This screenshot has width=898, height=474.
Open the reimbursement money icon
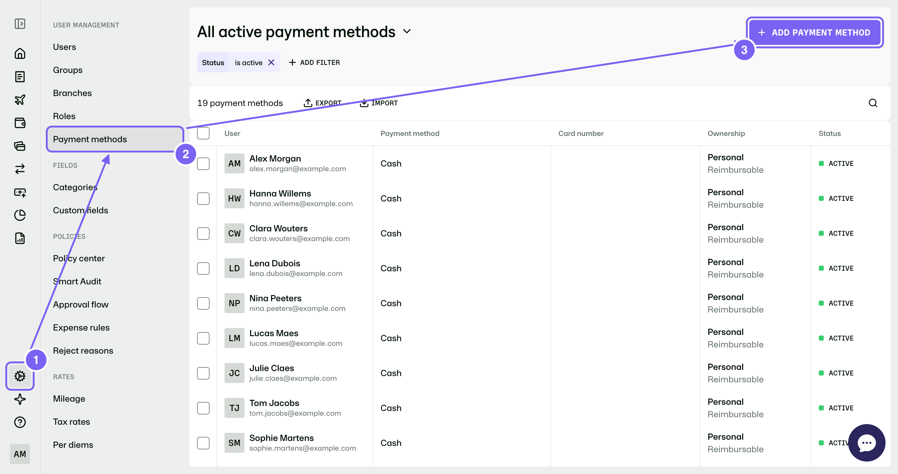click(x=20, y=192)
